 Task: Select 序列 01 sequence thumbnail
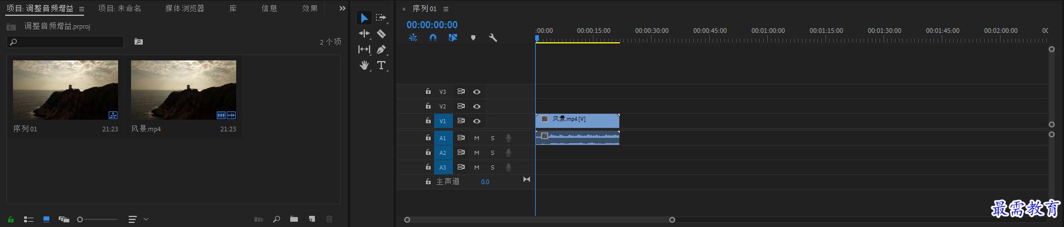click(x=65, y=90)
